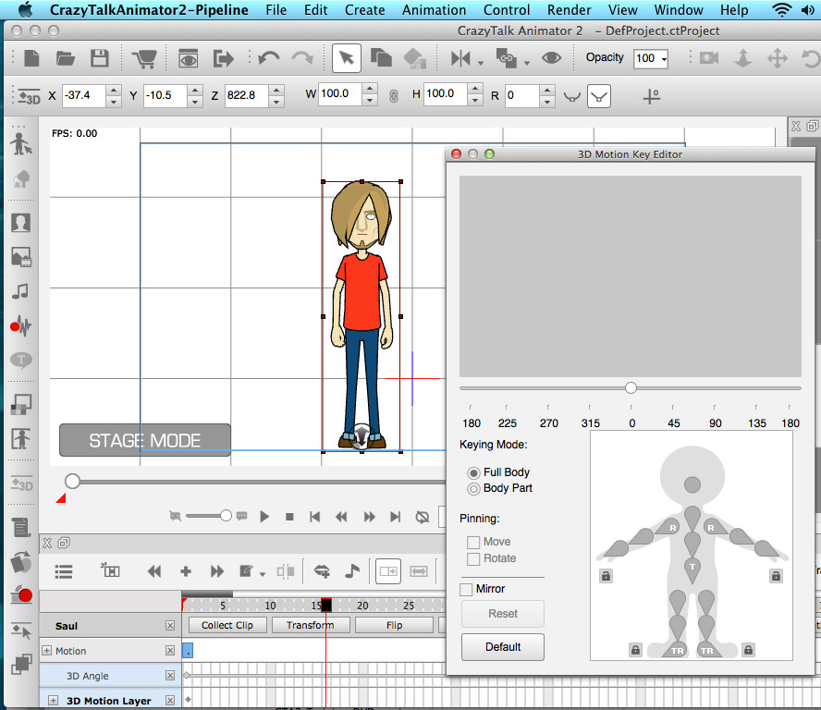Open the Render menu
Image resolution: width=821 pixels, height=710 pixels.
[569, 10]
